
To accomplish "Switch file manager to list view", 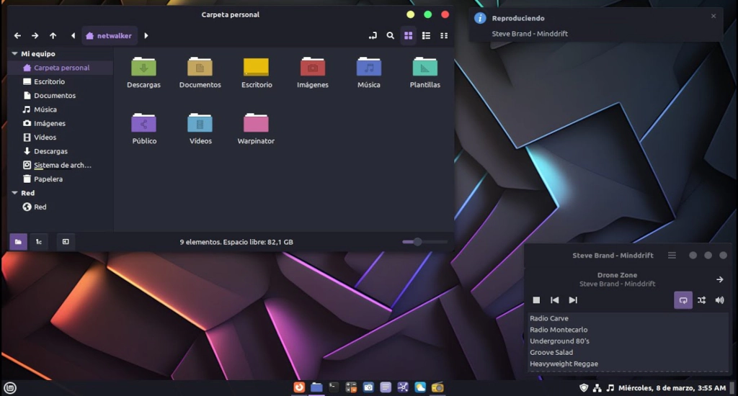I will [426, 35].
